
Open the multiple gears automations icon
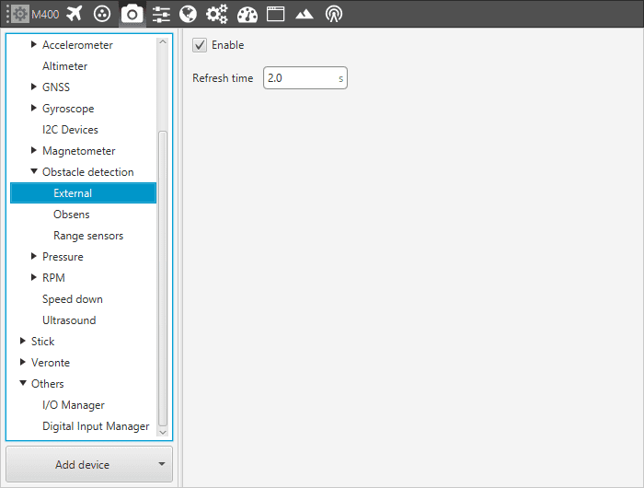[x=216, y=14]
